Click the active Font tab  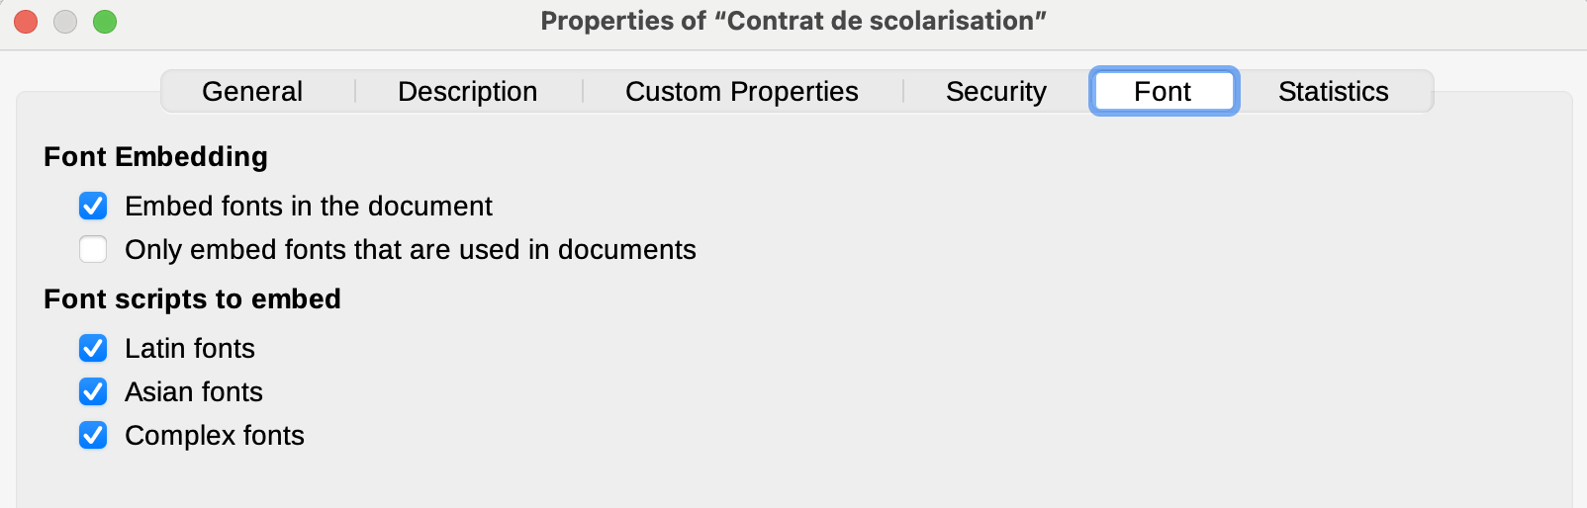coord(1164,91)
